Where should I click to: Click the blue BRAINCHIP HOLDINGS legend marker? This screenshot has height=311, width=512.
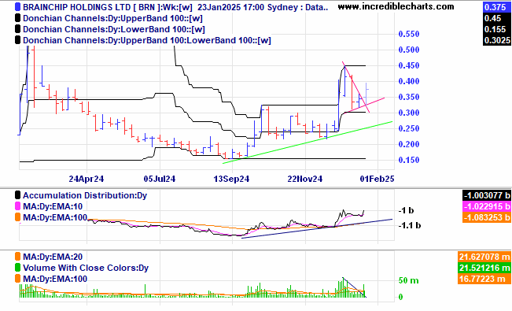click(x=17, y=7)
